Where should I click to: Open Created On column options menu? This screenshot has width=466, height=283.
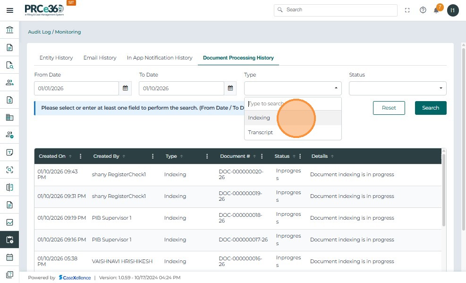(x=81, y=156)
